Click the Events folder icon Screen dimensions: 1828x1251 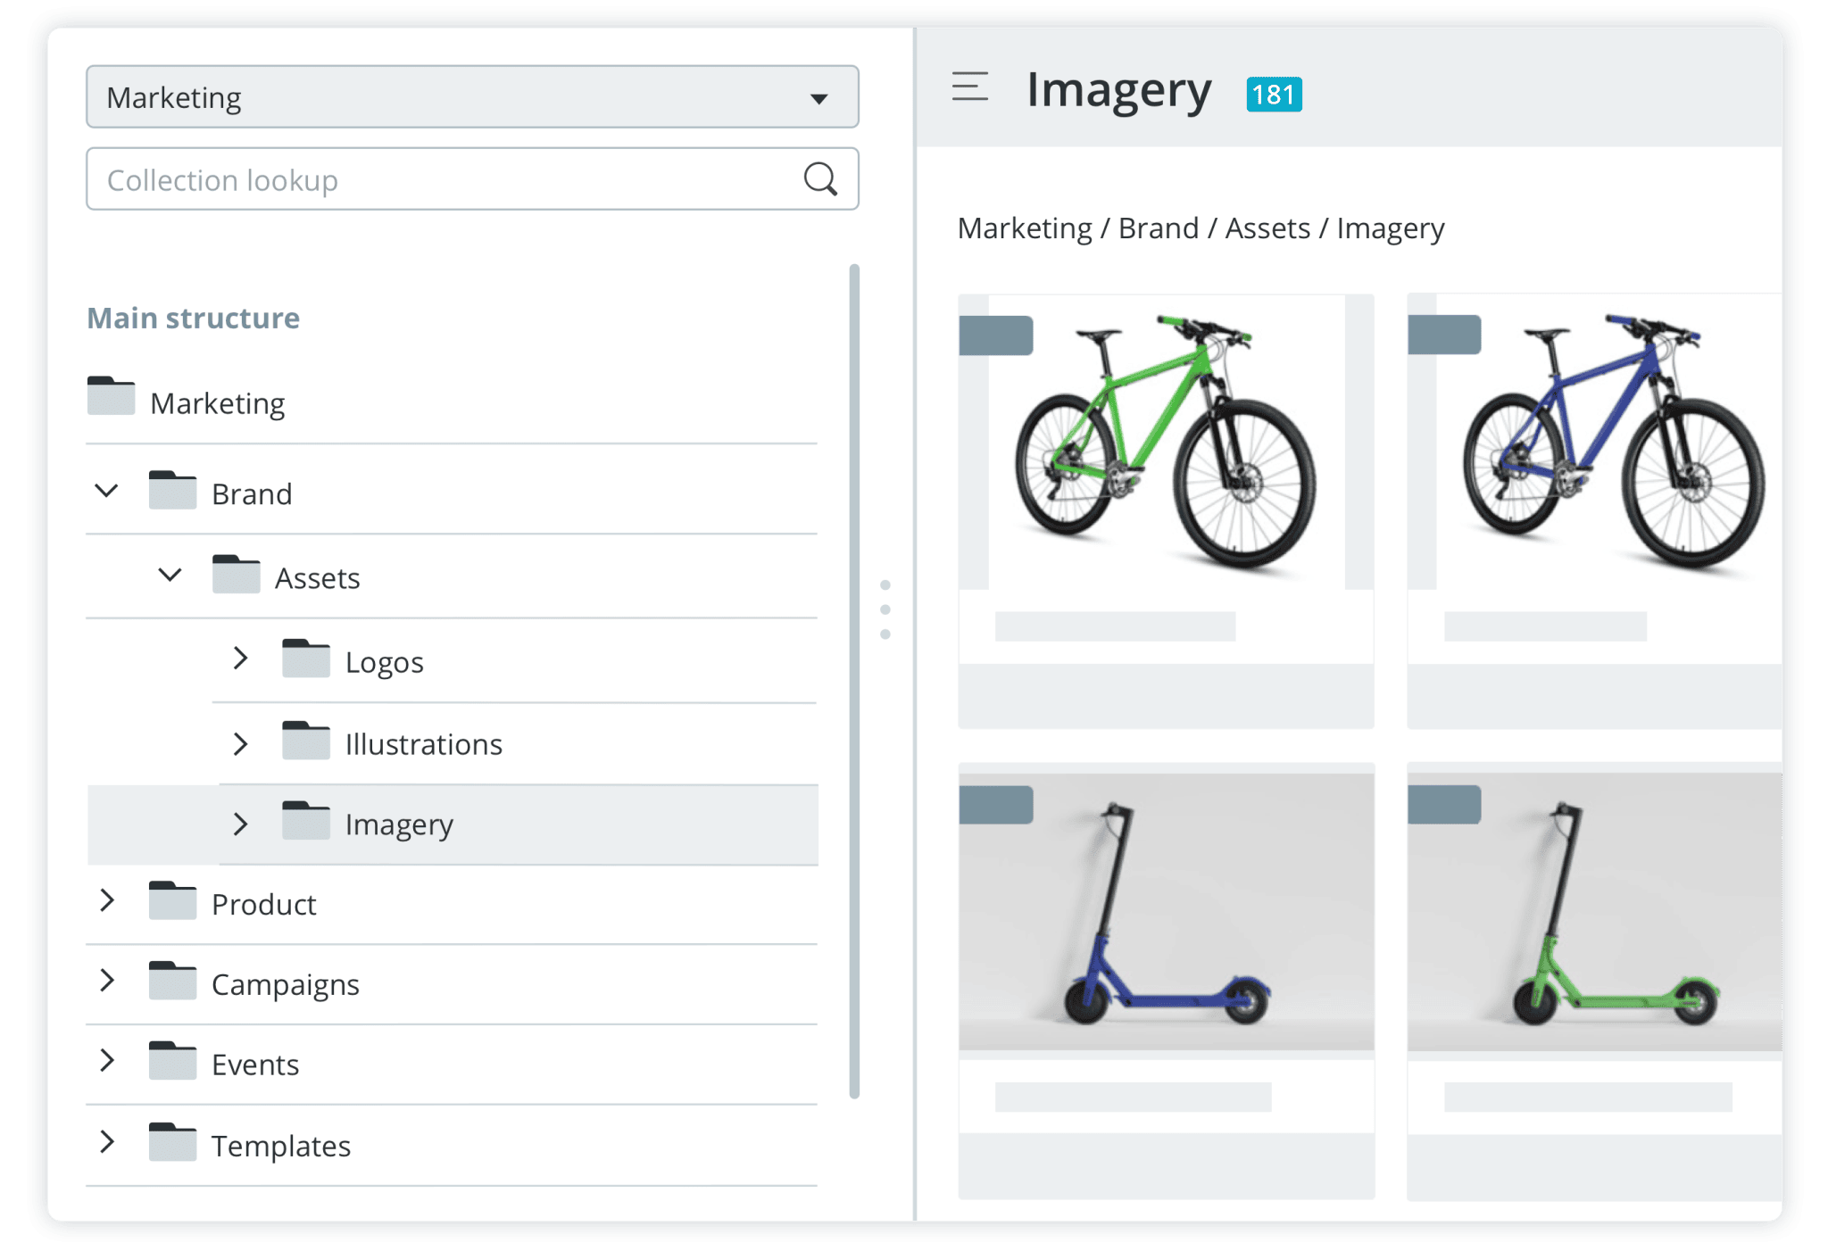coord(172,1059)
